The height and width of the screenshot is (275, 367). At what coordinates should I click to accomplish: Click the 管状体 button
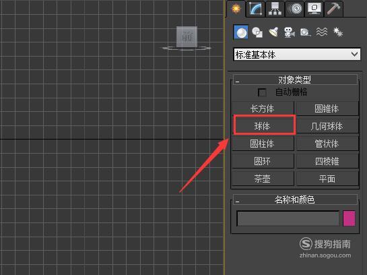tap(327, 144)
